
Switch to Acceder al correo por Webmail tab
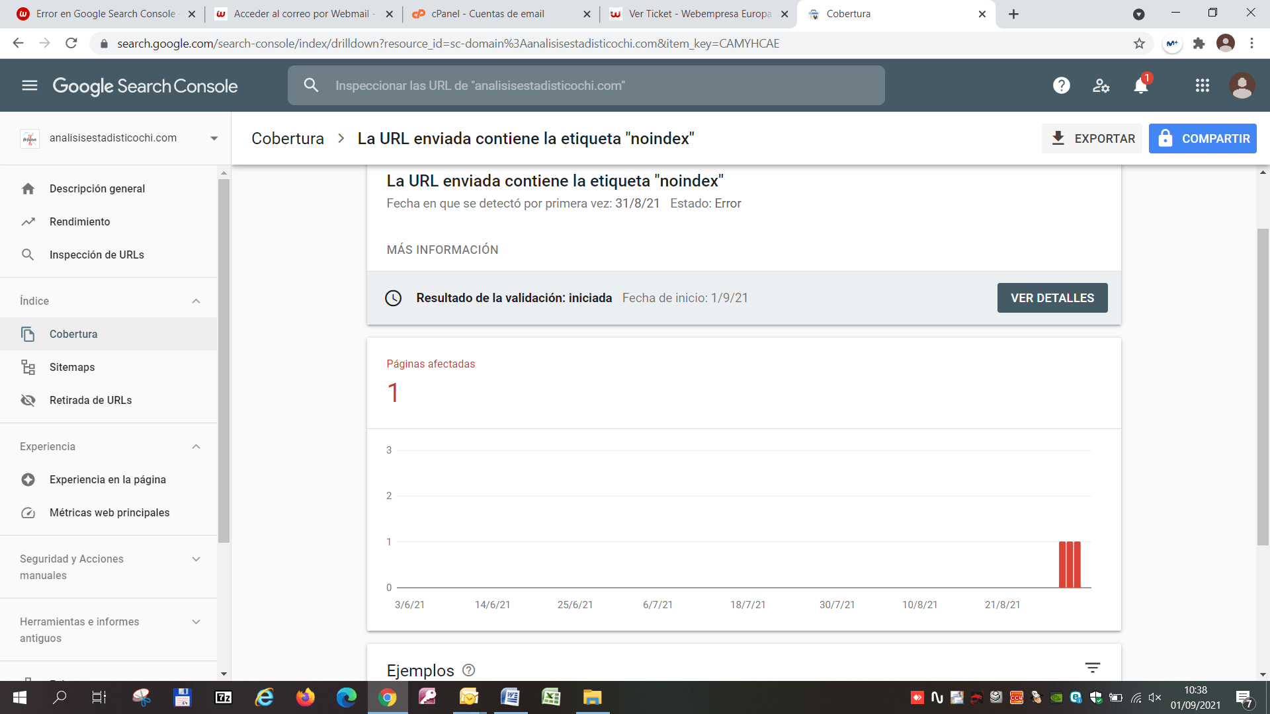click(x=304, y=14)
